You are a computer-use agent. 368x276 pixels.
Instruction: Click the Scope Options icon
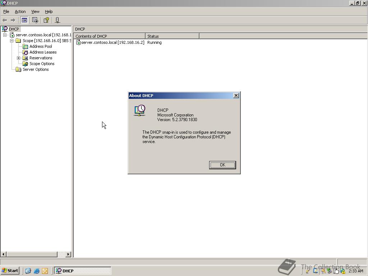(25, 64)
